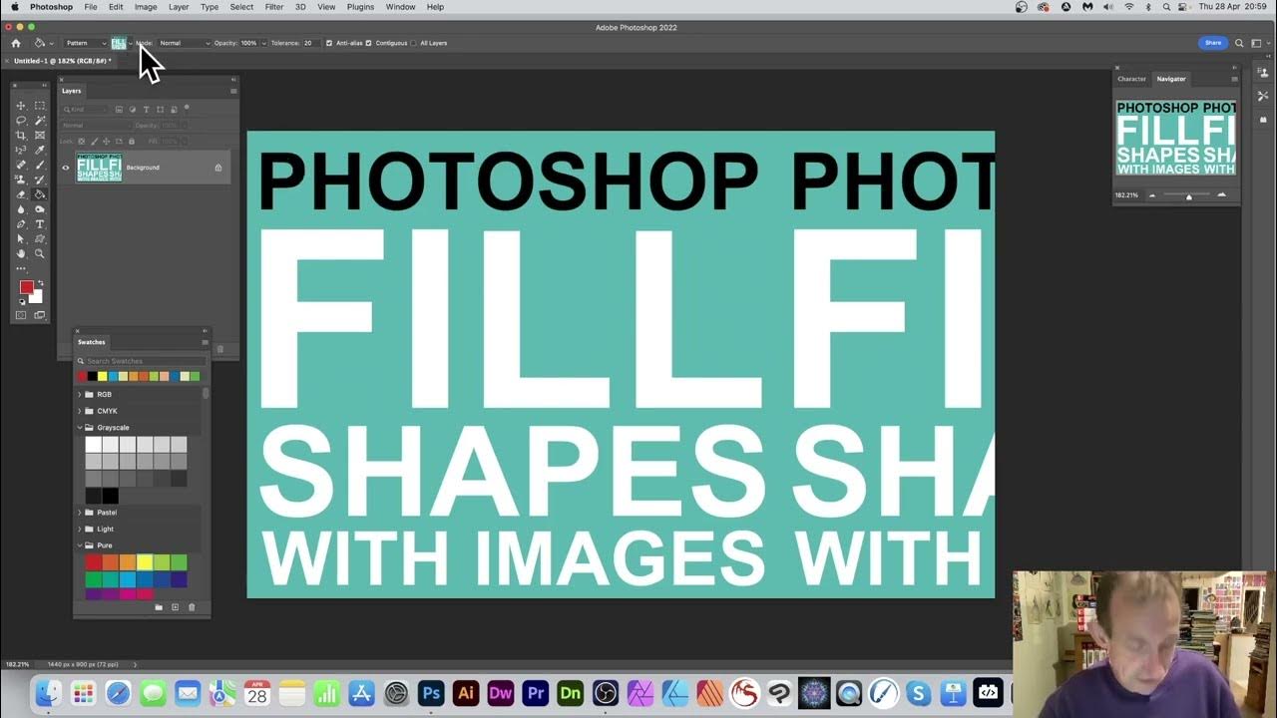Viewport: 1277px width, 718px height.
Task: Select the Eraser tool
Action: (x=21, y=195)
